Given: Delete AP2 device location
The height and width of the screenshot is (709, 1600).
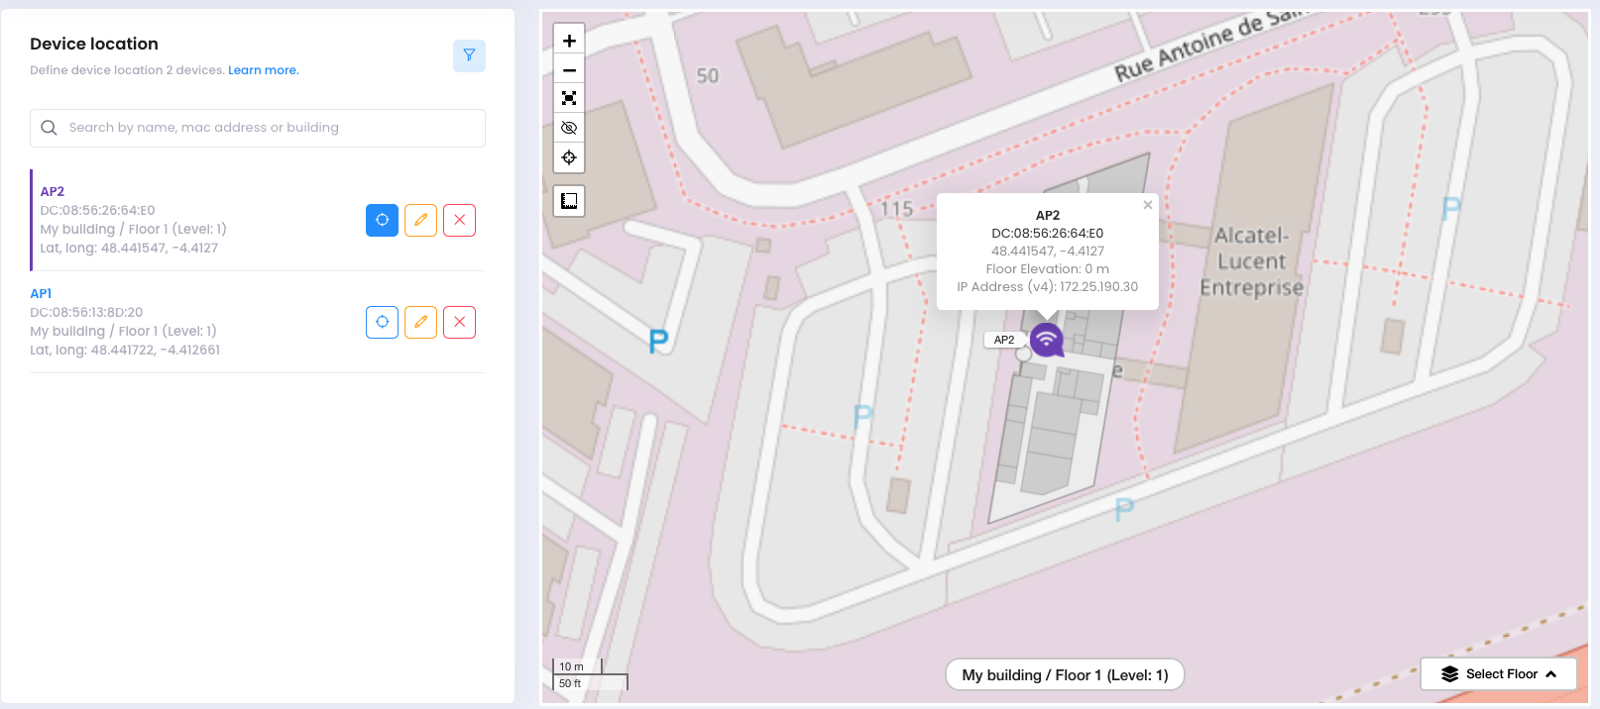Looking at the screenshot, I should click(459, 220).
